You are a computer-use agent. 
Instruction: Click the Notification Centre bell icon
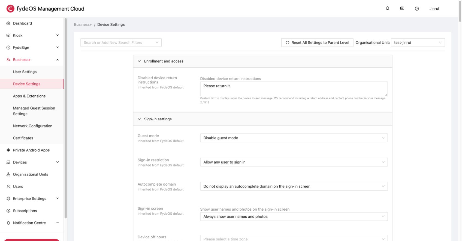[8, 223]
